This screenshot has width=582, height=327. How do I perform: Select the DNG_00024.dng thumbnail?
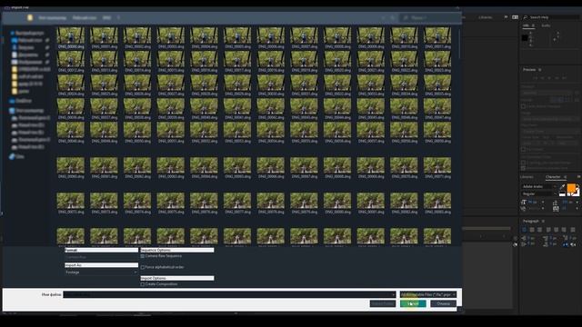(71, 84)
